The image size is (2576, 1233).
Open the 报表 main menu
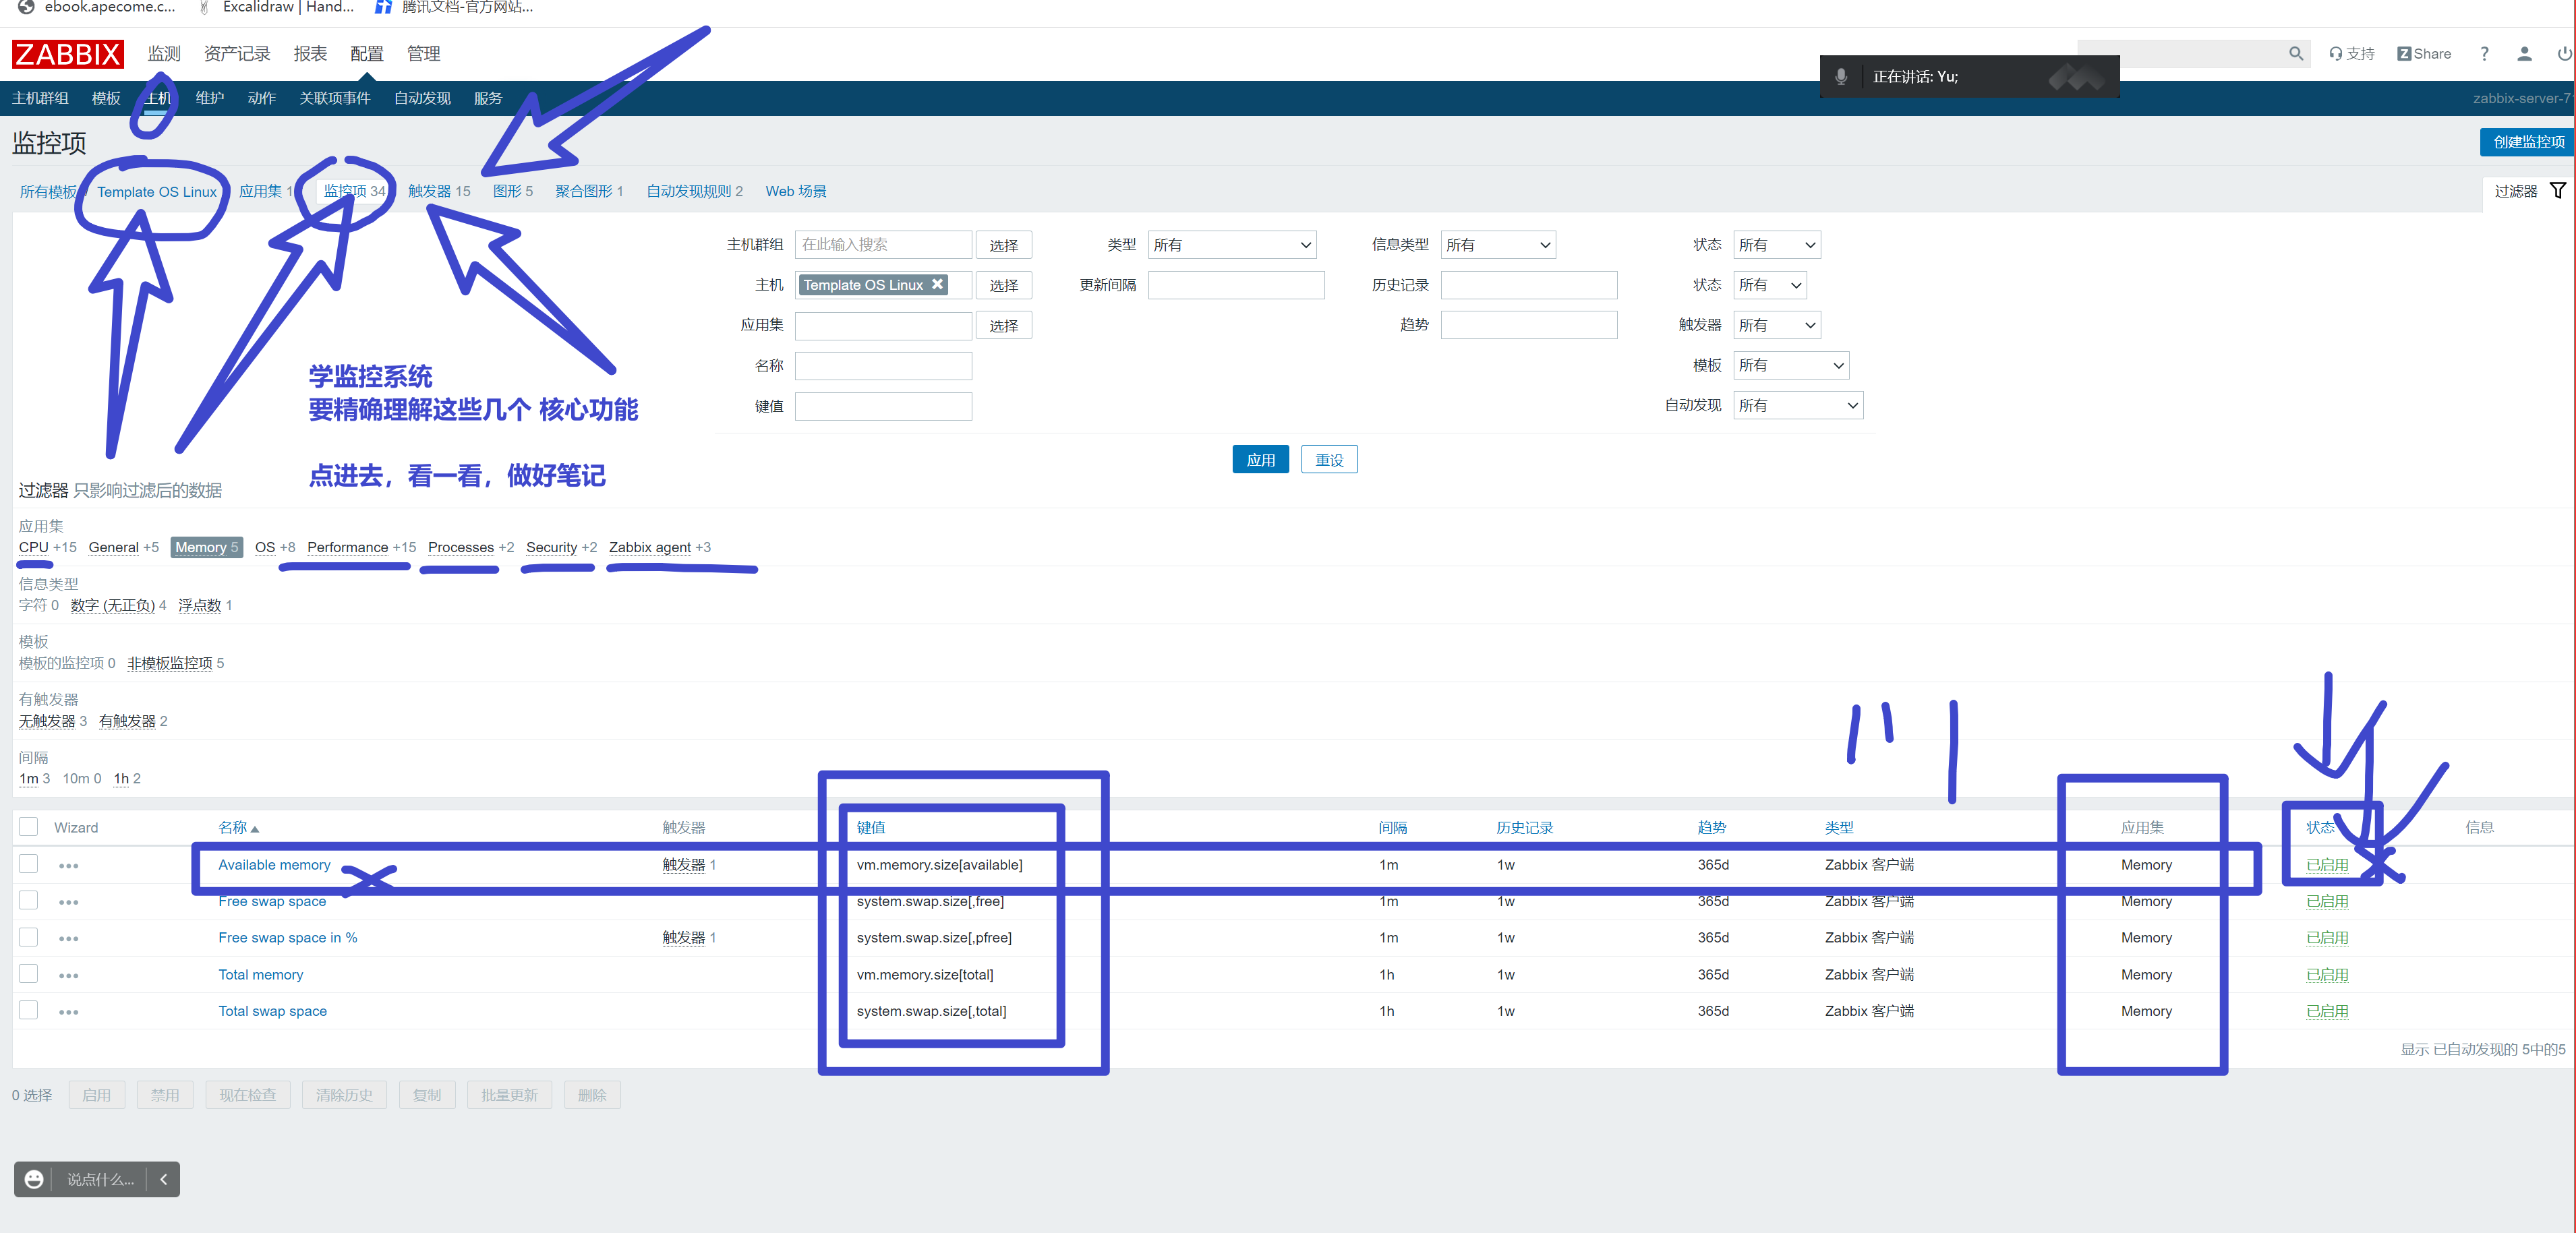310,54
